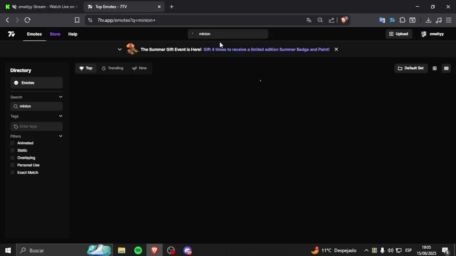This screenshot has height=256, width=456.
Task: Open Spotify from the taskbar
Action: (x=138, y=251)
